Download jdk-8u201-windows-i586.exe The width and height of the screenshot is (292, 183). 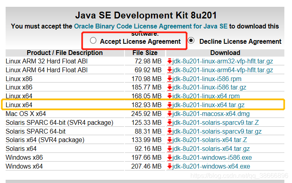[212, 158]
